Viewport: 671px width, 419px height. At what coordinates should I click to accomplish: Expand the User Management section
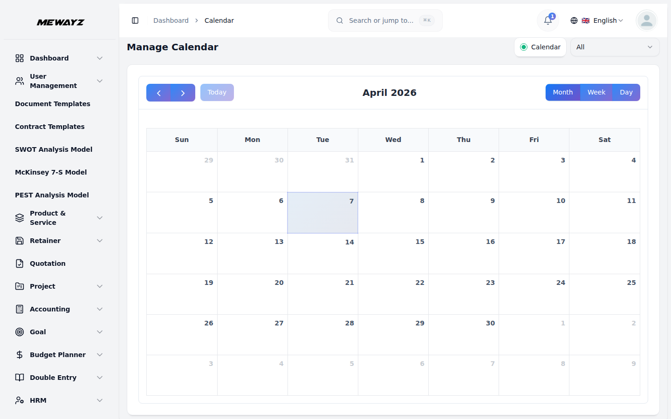pyautogui.click(x=53, y=81)
